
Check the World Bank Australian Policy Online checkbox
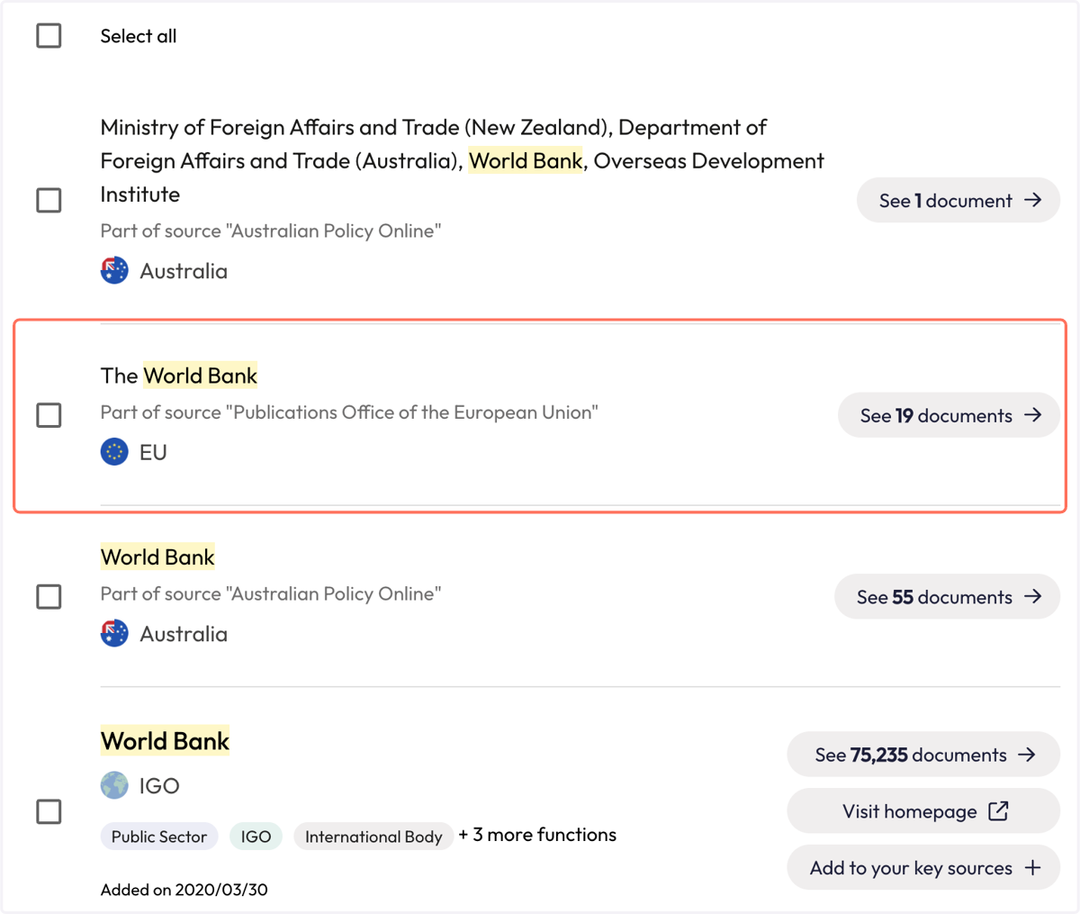tap(49, 597)
